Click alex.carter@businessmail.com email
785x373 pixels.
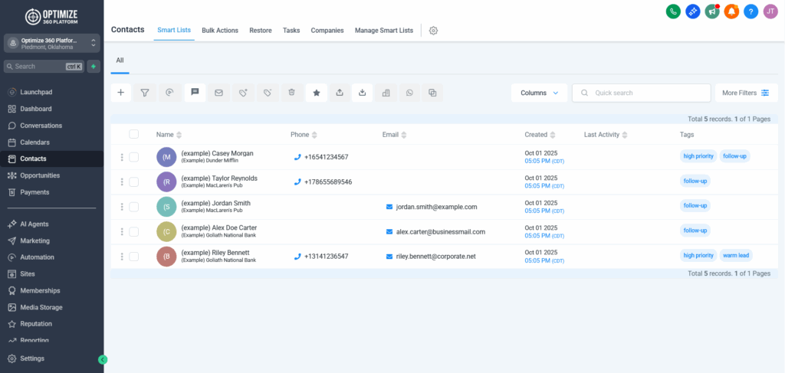click(441, 232)
